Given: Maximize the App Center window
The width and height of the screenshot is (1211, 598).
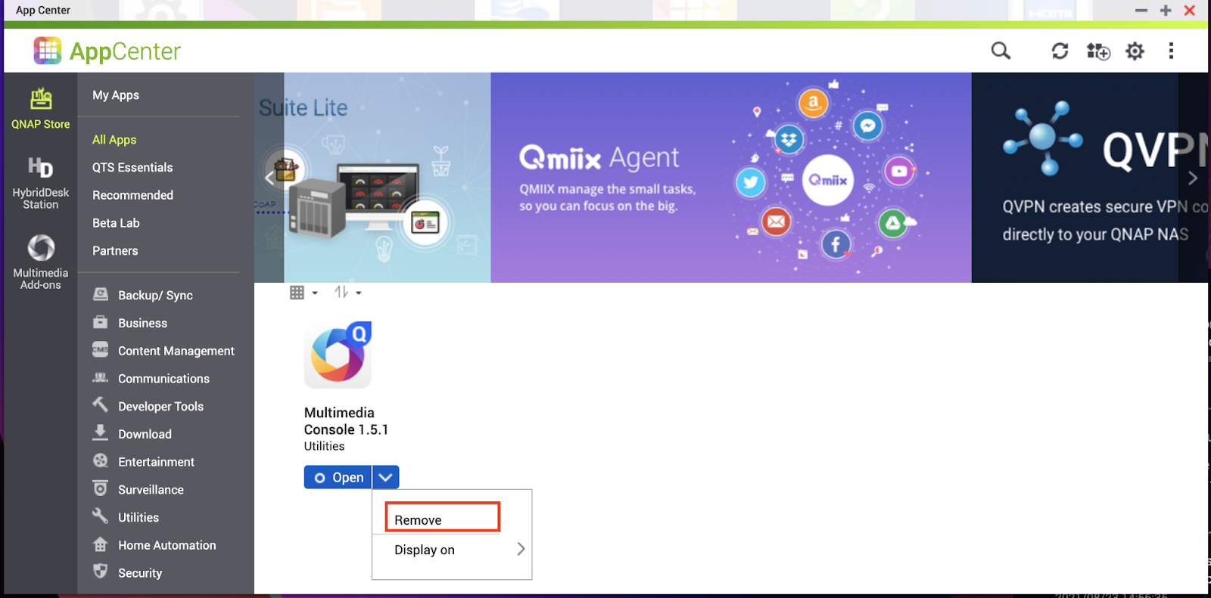Looking at the screenshot, I should 1166,11.
